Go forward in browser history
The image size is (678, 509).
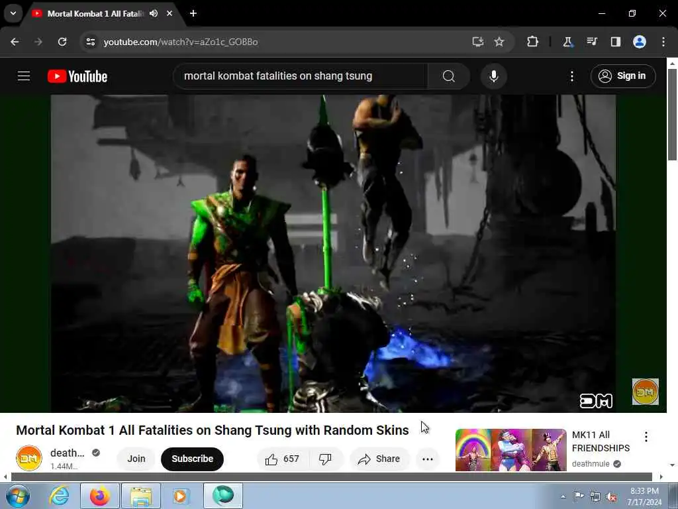pos(38,42)
